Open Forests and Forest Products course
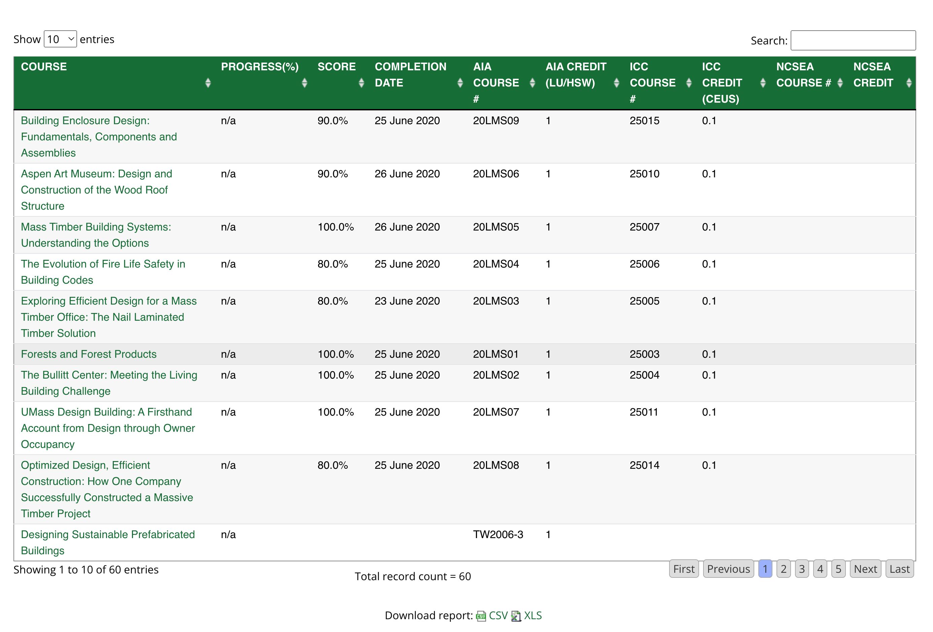Screen dimensions: 933x632 click(89, 354)
